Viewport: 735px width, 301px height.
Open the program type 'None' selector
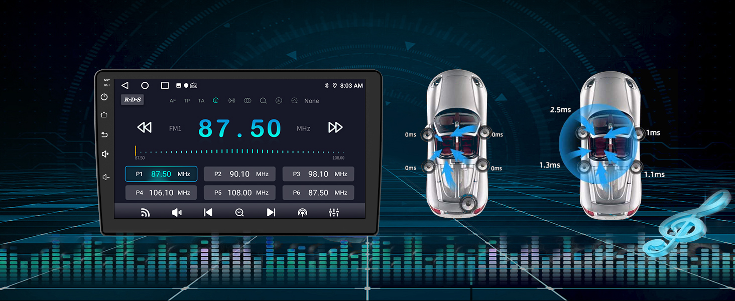pyautogui.click(x=311, y=101)
